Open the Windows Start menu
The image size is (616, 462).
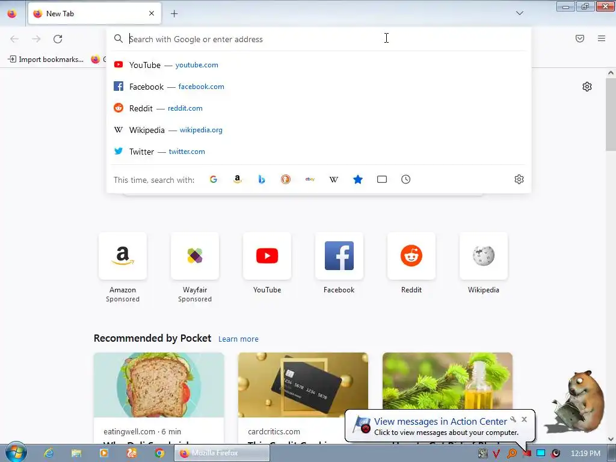pos(16,452)
